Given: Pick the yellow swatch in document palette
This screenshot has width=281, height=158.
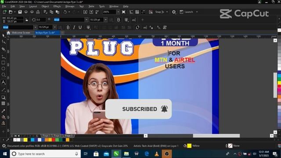Looking at the screenshot, I should pyautogui.click(x=25, y=140).
